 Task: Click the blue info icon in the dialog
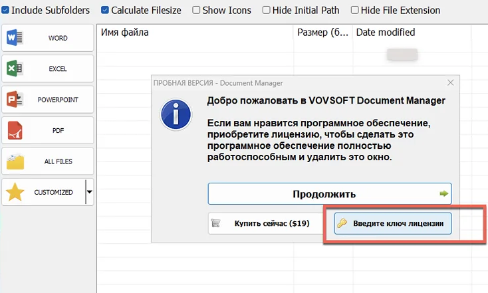pyautogui.click(x=176, y=115)
